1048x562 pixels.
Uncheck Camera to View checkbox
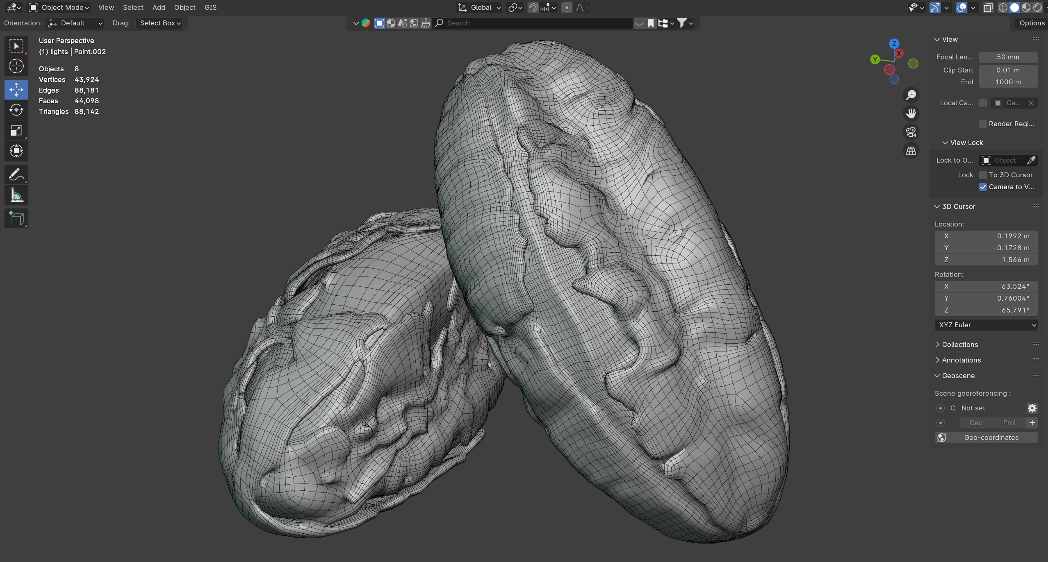[983, 187]
